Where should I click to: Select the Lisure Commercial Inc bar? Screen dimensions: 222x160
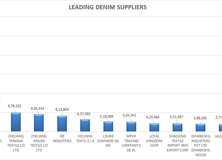pos(108,126)
